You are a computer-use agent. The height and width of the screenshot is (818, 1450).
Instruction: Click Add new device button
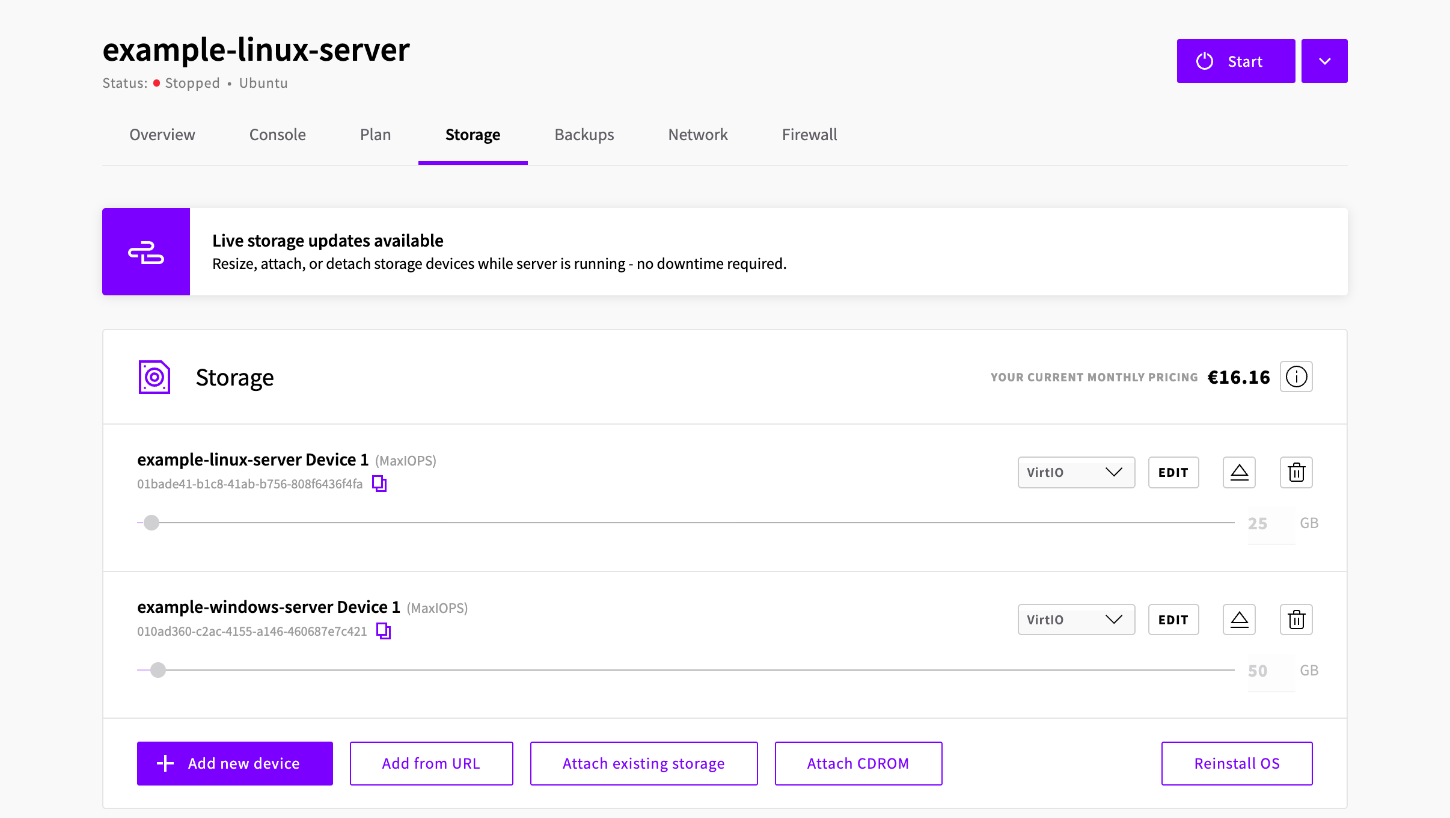click(235, 763)
